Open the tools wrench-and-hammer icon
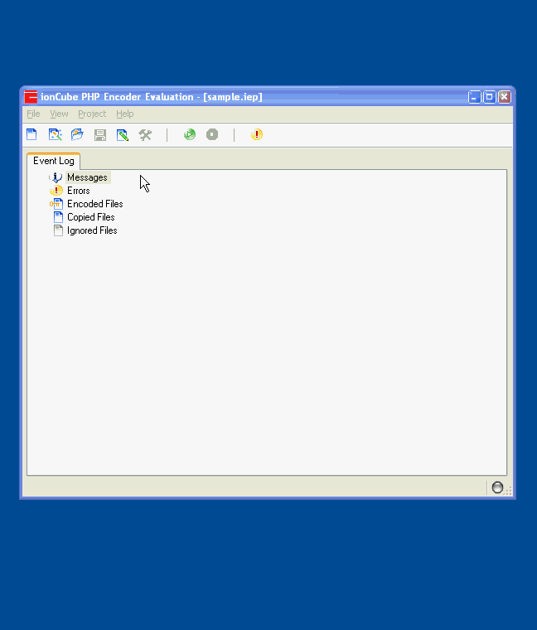537x630 pixels. [145, 134]
